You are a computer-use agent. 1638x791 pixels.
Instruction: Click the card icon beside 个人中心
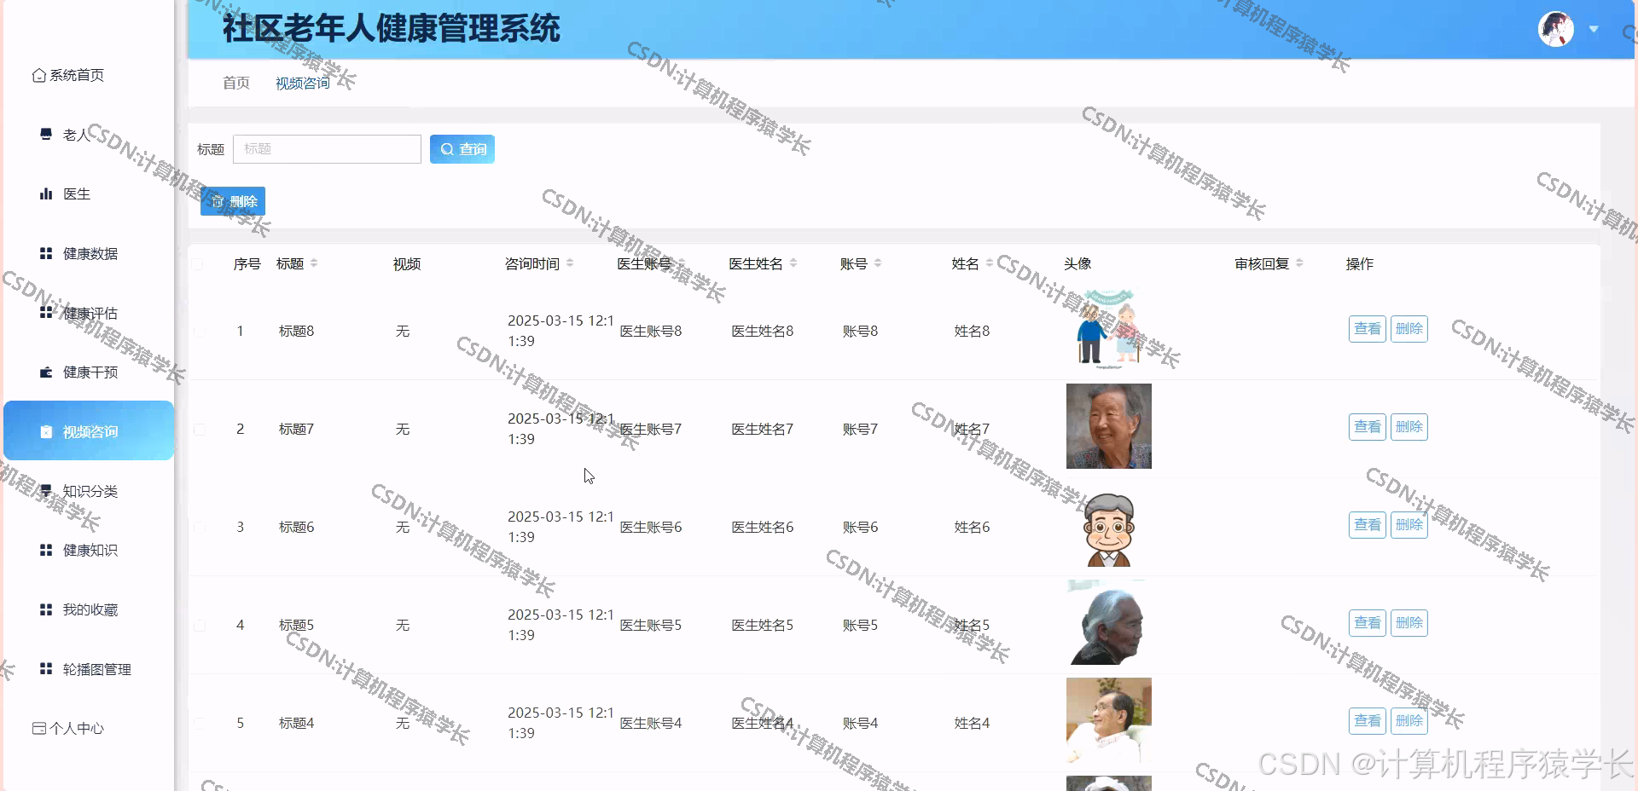pyautogui.click(x=38, y=728)
